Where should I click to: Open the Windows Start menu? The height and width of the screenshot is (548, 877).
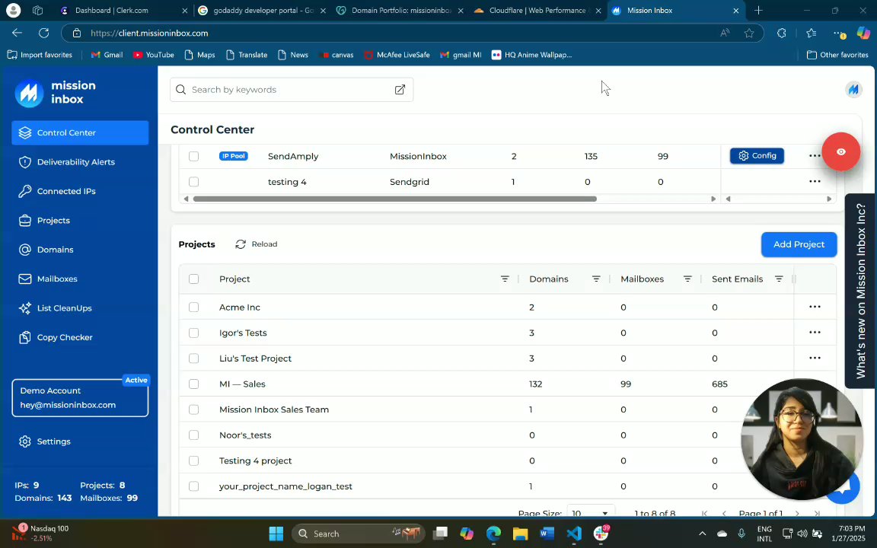276,534
